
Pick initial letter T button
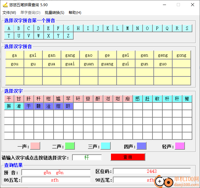(x=9, y=36)
